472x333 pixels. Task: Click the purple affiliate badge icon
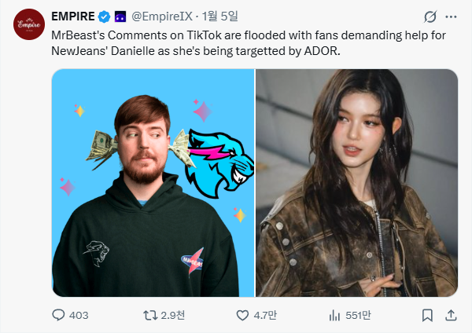(x=120, y=16)
